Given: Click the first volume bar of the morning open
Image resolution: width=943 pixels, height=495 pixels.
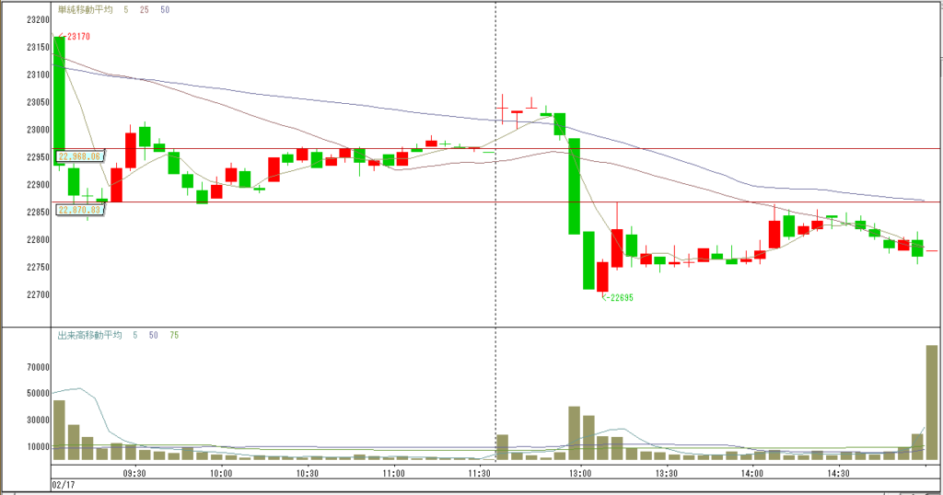Looking at the screenshot, I should (x=59, y=430).
